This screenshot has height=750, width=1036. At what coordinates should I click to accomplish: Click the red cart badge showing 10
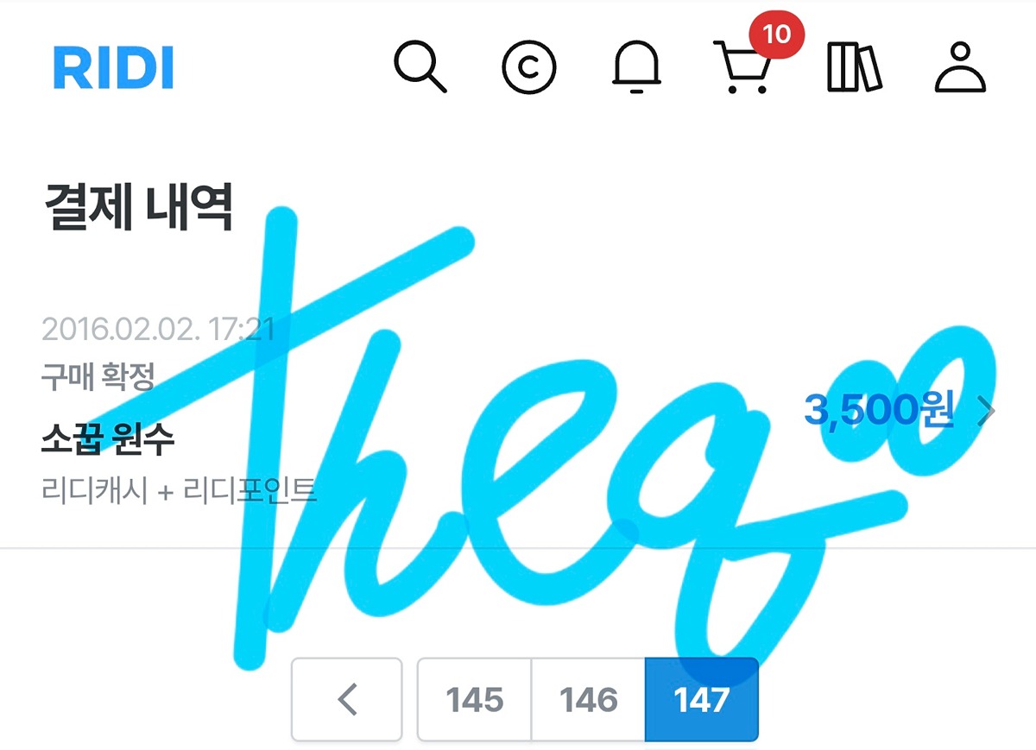pos(776,35)
